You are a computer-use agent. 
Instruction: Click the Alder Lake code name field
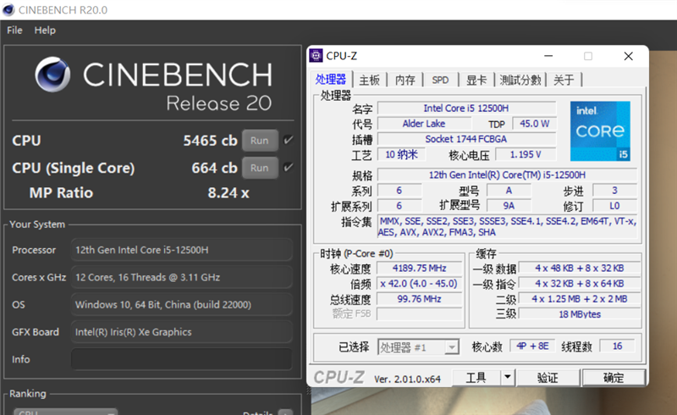tap(425, 124)
